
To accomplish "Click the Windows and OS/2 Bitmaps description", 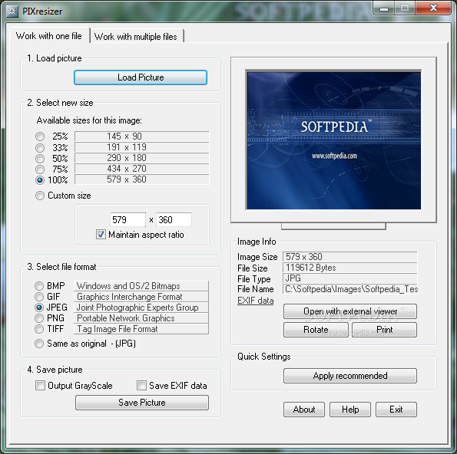I will (x=141, y=286).
